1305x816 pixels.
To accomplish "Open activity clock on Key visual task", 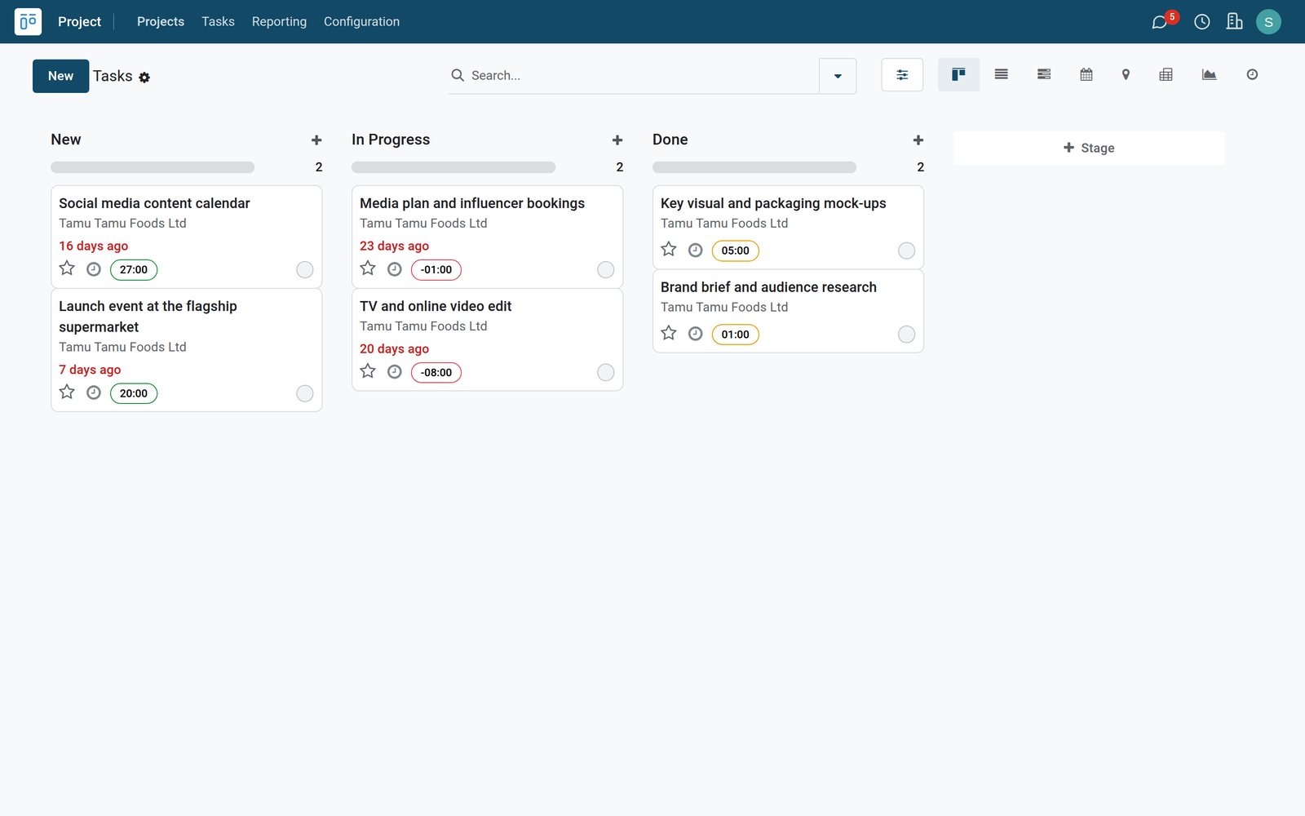I will pos(695,250).
